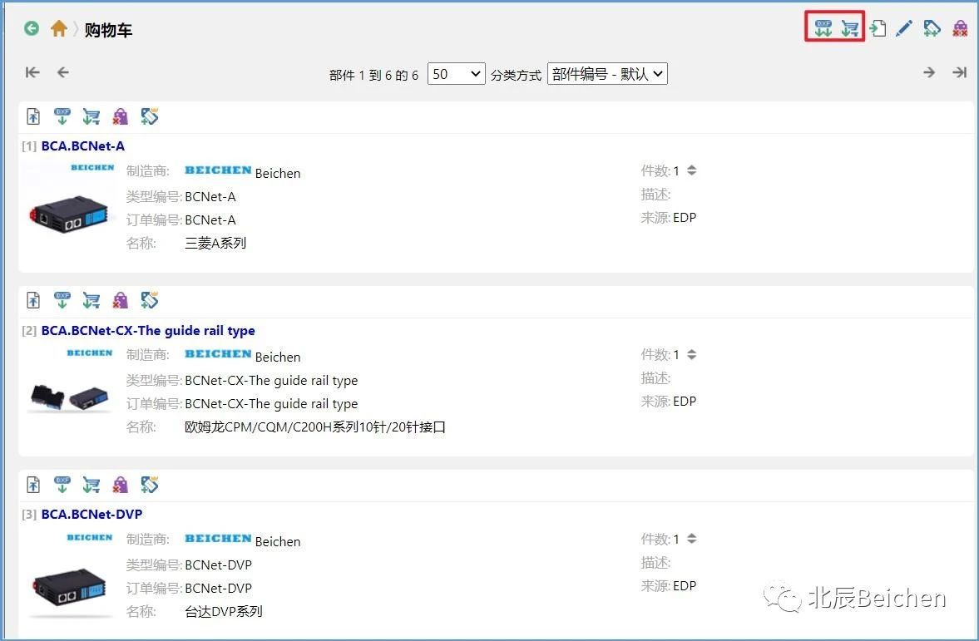Download DXF for BCA.BCNet-DVP item

(x=62, y=485)
